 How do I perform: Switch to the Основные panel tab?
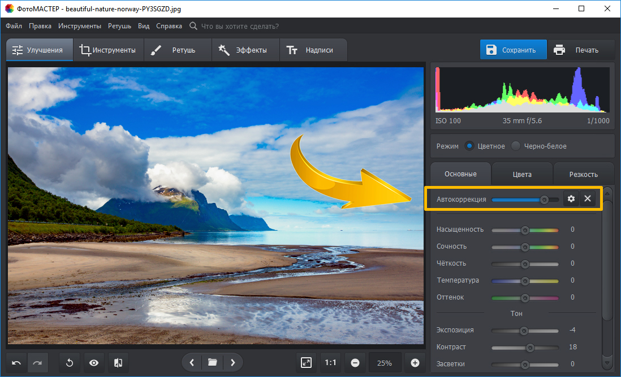(460, 174)
